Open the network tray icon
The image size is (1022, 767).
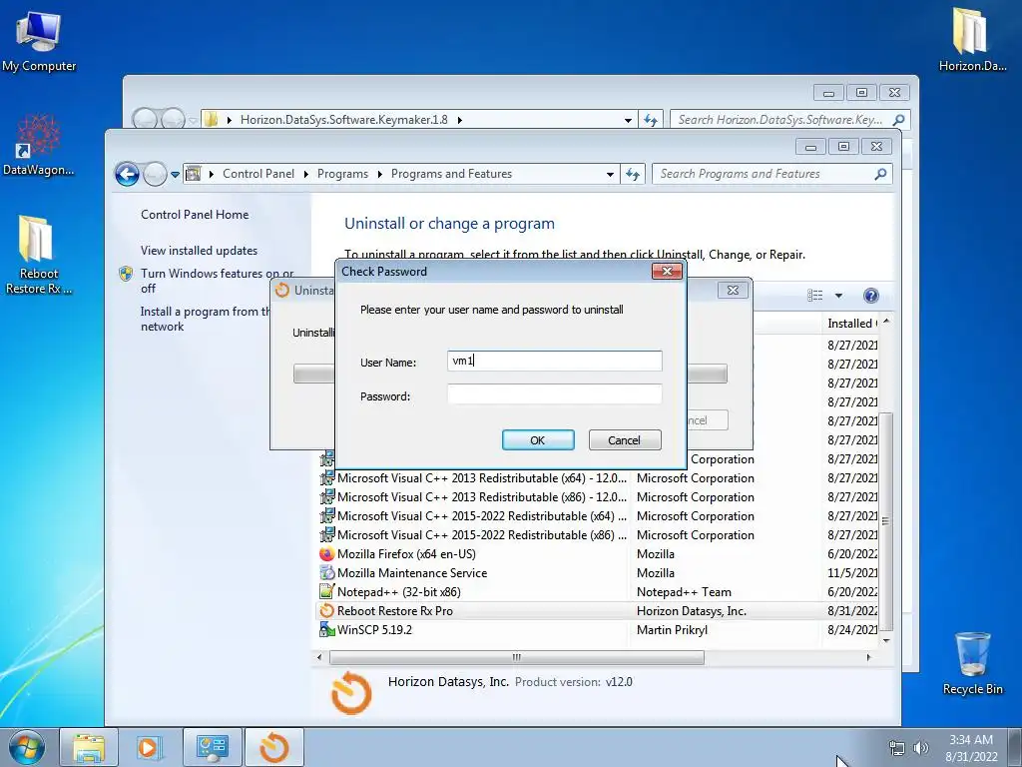(897, 748)
